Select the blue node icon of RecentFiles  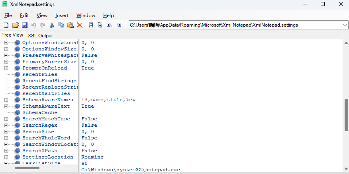18,74
